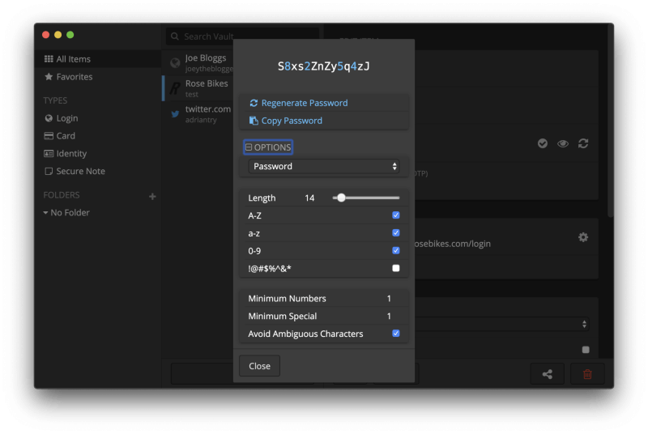
Task: Open the twitter.com vault item
Action: (198, 113)
